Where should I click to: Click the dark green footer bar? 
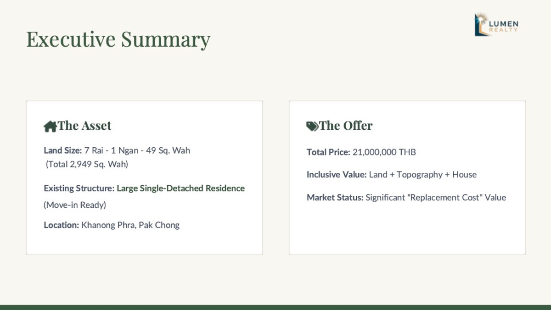click(x=275, y=307)
